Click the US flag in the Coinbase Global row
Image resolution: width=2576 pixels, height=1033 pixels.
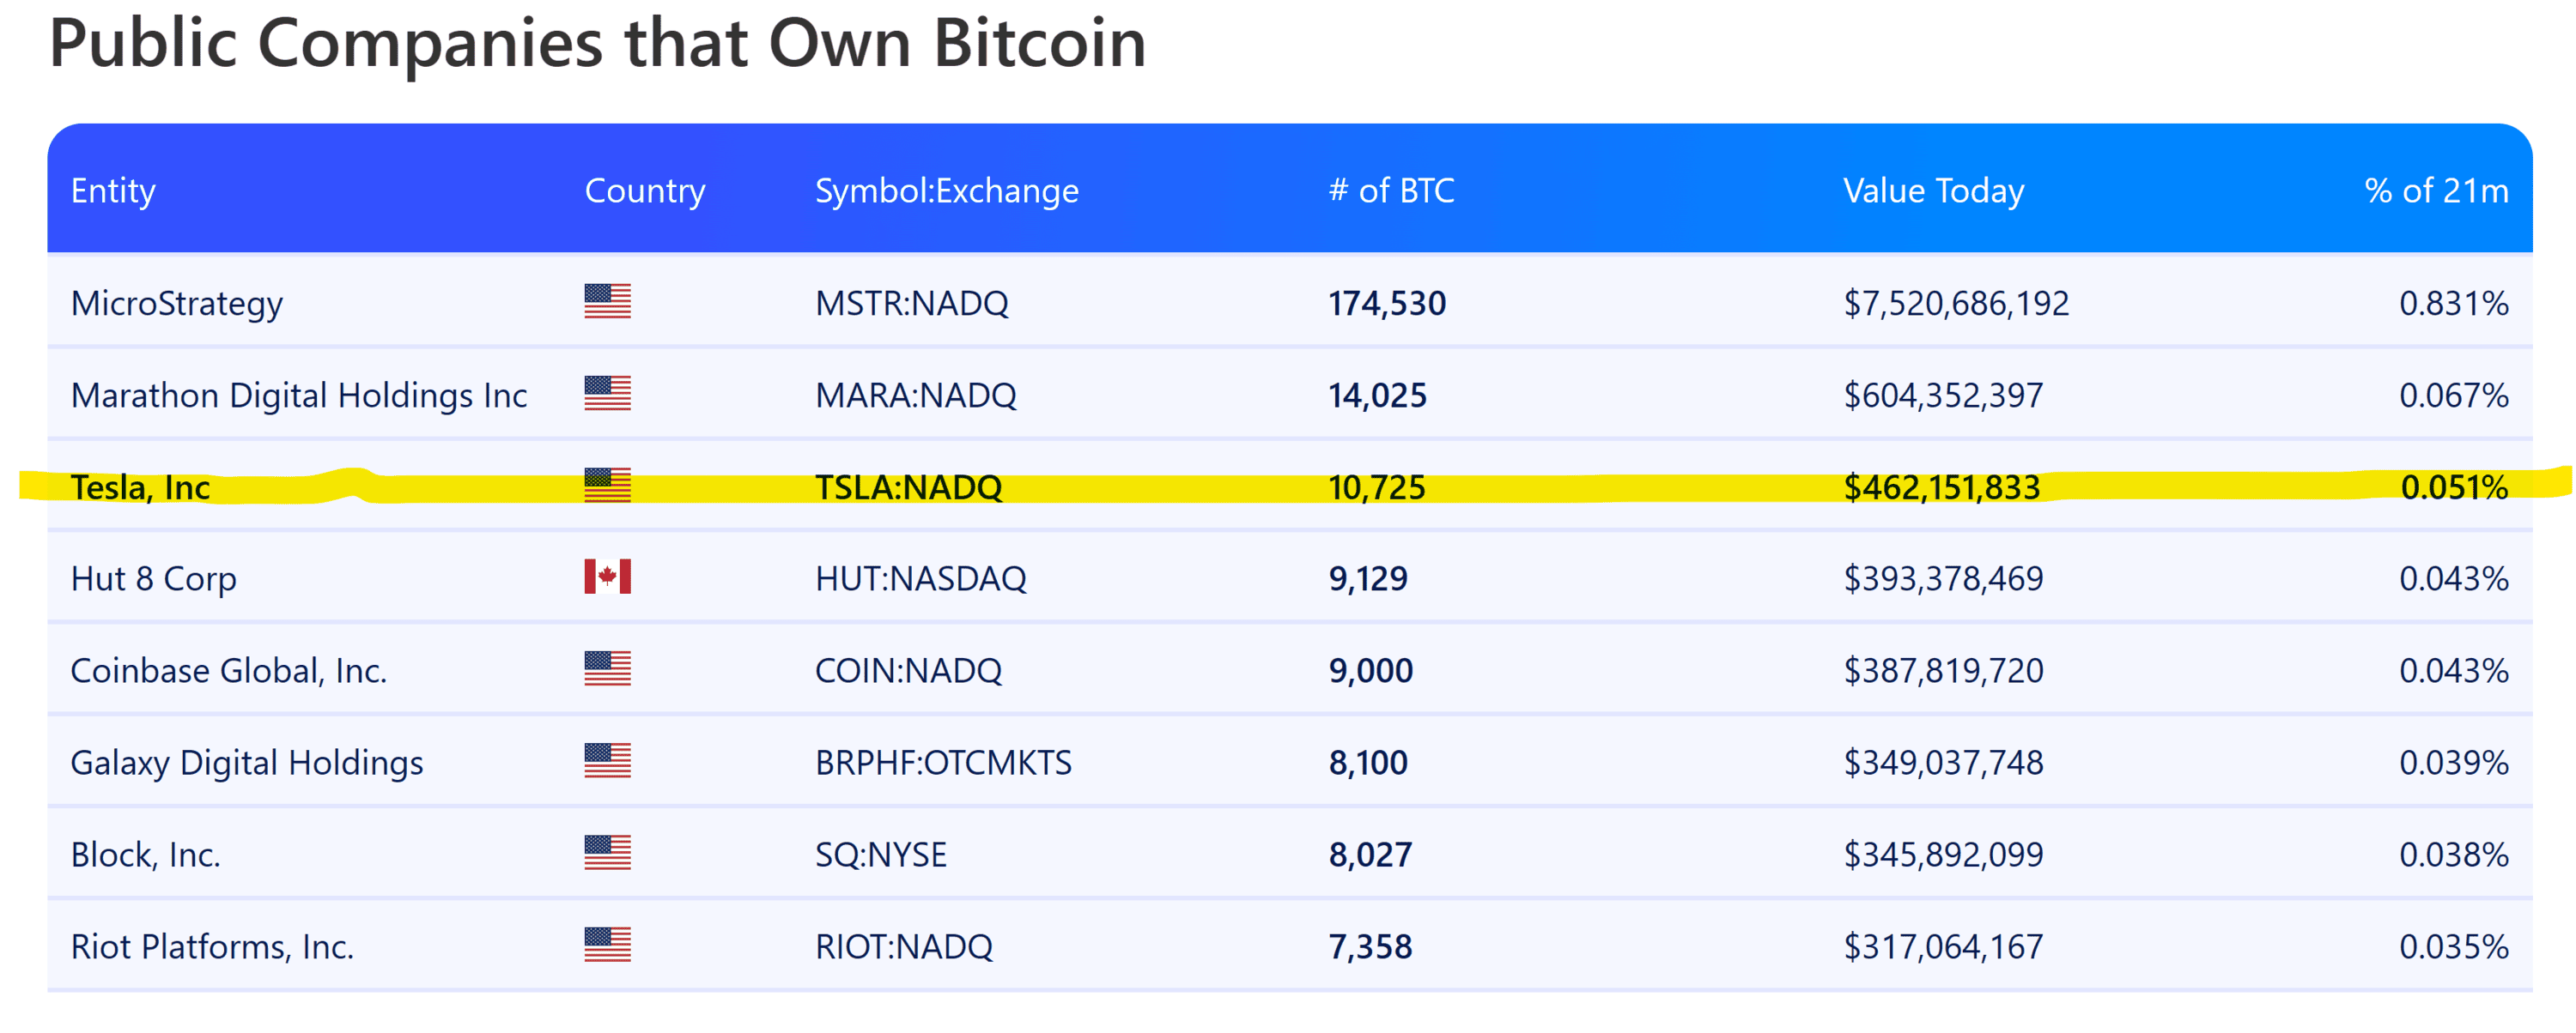click(607, 668)
